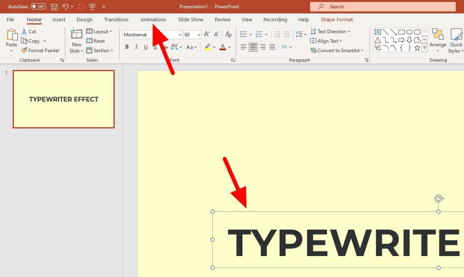464x277 pixels.
Task: Toggle Underline formatting
Action: (146, 47)
